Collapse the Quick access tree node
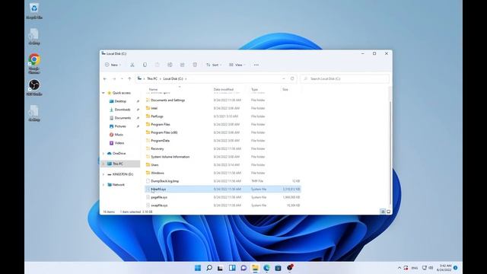The width and height of the screenshot is (487, 274). point(103,93)
